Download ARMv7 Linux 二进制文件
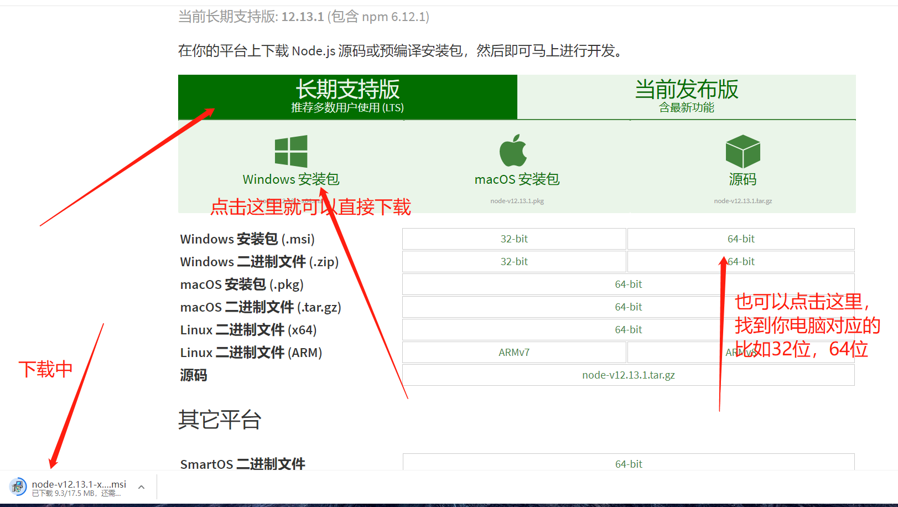The height and width of the screenshot is (507, 898). click(x=514, y=353)
